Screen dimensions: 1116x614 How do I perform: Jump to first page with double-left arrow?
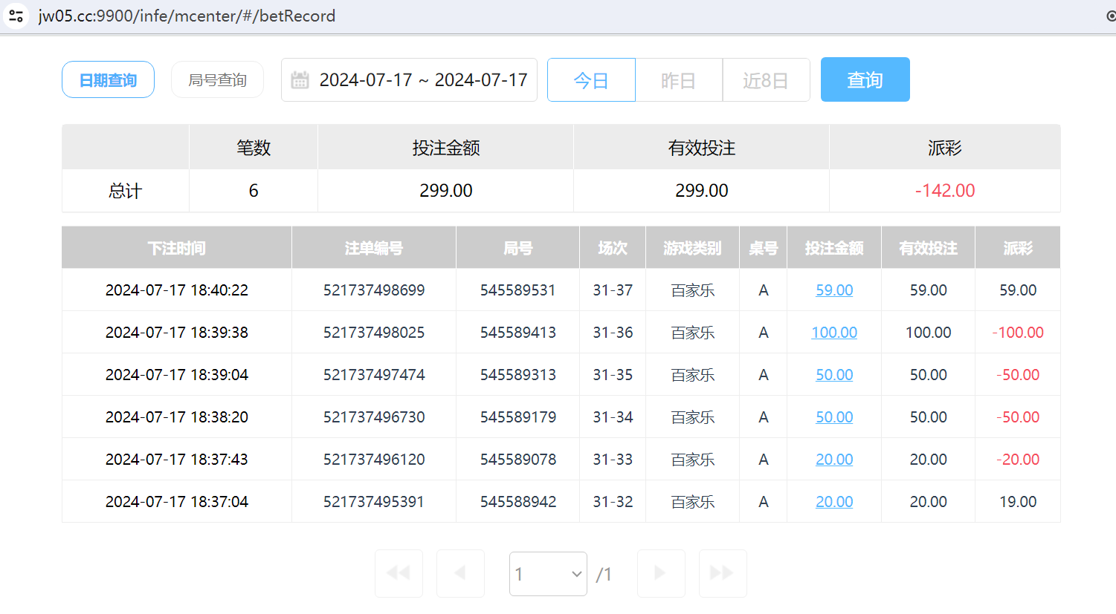tap(399, 573)
